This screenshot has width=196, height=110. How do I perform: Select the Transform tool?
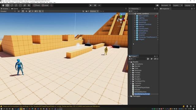click(x=24, y=5)
